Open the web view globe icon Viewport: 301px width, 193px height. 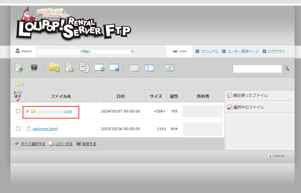114,67
